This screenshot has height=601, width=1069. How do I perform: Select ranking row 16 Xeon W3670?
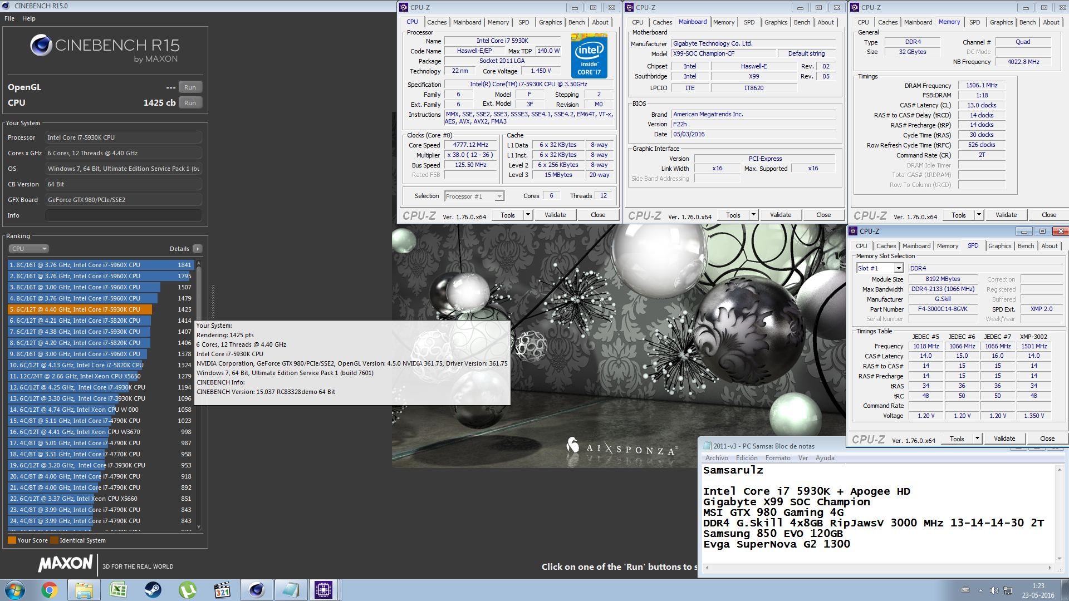[x=100, y=432]
